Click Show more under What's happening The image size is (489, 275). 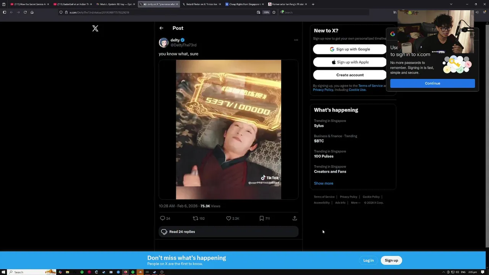tap(324, 183)
